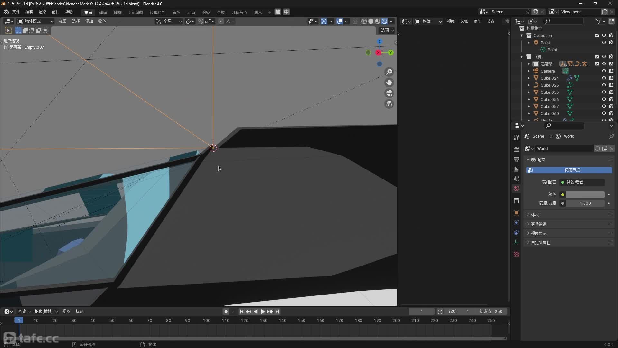Select the Tweak tool in viewport toolbar
The height and width of the screenshot is (348, 618).
tap(8, 30)
